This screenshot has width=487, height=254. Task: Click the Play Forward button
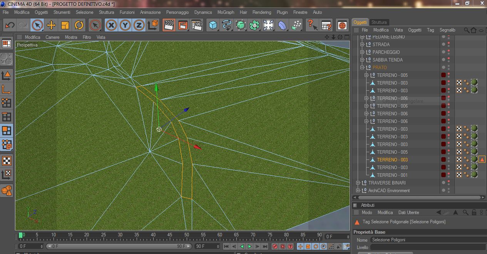(249, 246)
